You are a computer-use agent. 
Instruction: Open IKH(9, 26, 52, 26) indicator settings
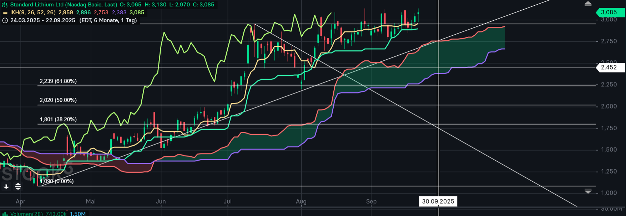(33, 12)
